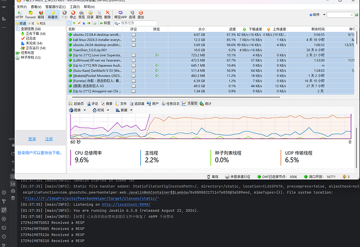
Task: Select 正在运行 (54) filter
Action: click(33, 48)
